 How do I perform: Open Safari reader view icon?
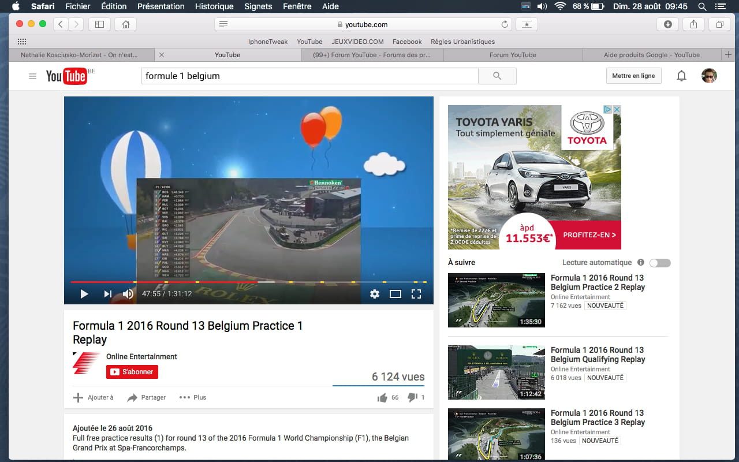coord(223,24)
